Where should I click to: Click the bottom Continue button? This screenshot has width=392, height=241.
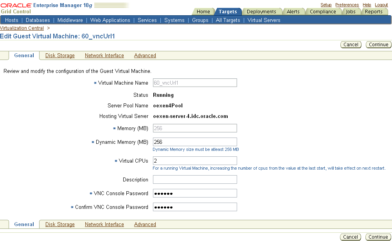pos(378,237)
